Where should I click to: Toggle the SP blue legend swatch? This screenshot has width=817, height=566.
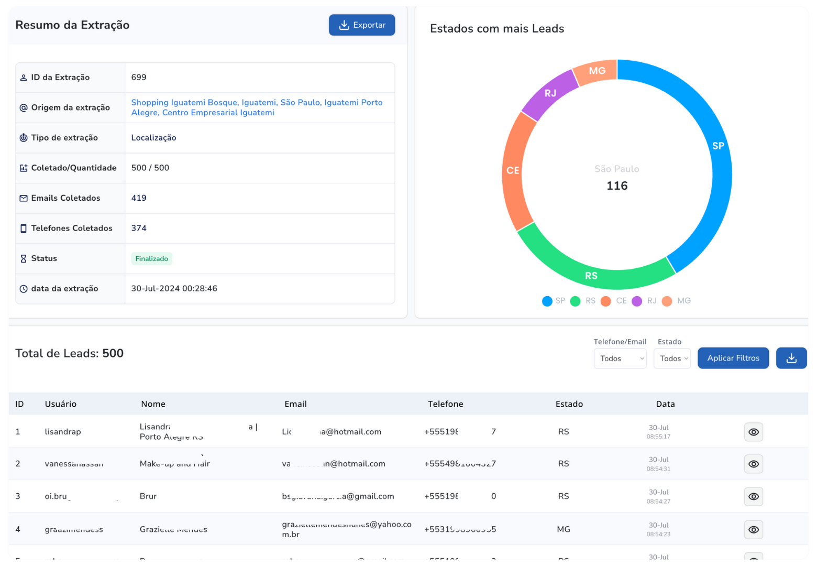point(547,301)
